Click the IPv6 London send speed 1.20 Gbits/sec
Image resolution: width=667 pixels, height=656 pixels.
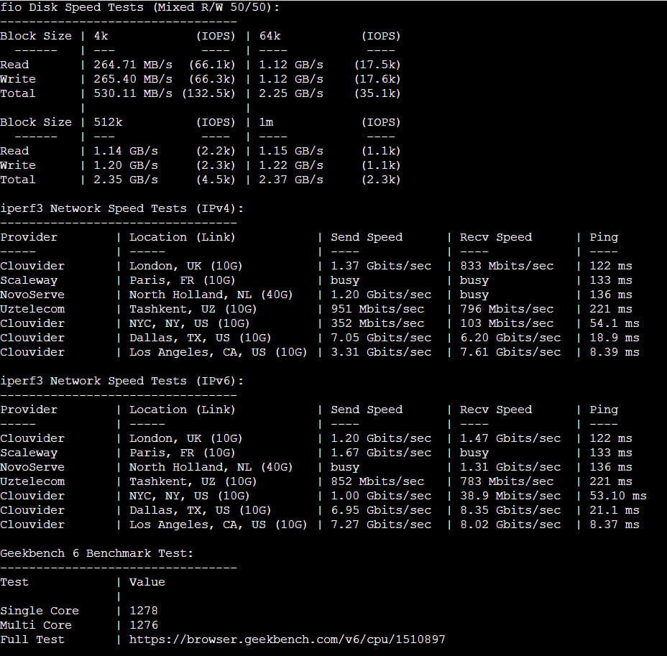coord(381,438)
